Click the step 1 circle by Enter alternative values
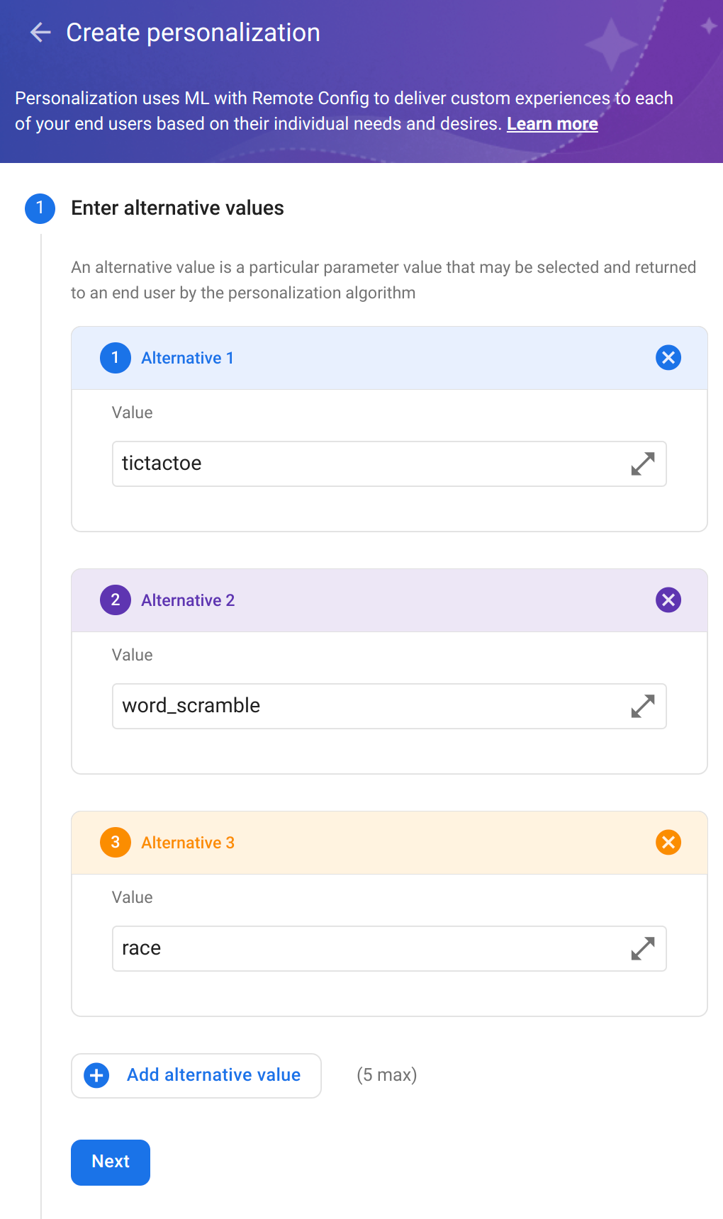Screen dimensions: 723x1219 [x=40, y=208]
